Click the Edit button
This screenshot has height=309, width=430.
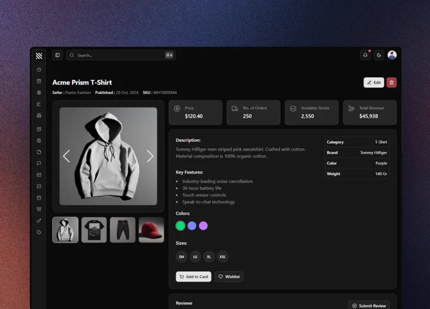[x=374, y=82]
